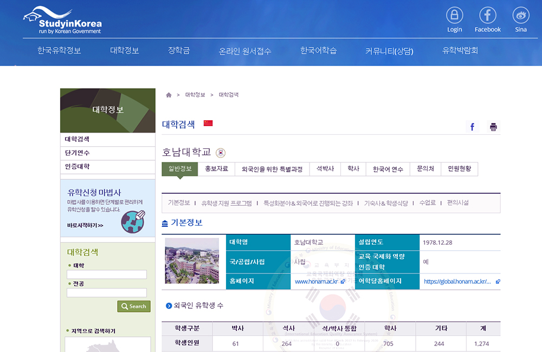Screen dimensions: 542x352
Task: Click the Korean emblem beside 호남대학교
Action: (221, 153)
